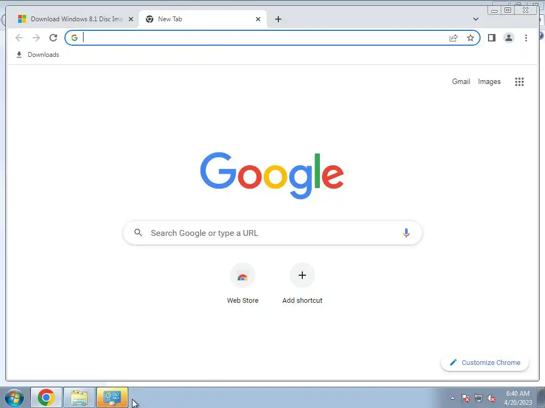Start voice search with microphone icon
This screenshot has height=408, width=545.
point(406,233)
